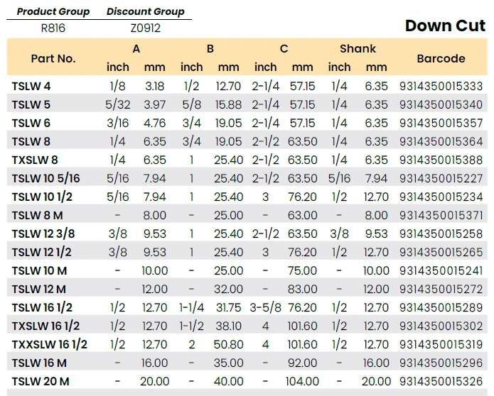Click barcode 9314350015296
494x396 pixels.
click(441, 363)
